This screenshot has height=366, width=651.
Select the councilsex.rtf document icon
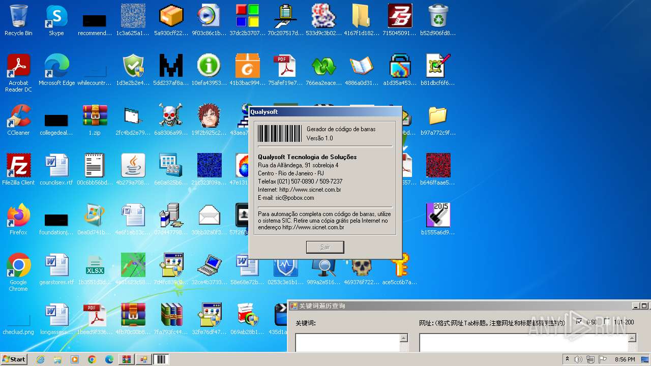(56, 170)
